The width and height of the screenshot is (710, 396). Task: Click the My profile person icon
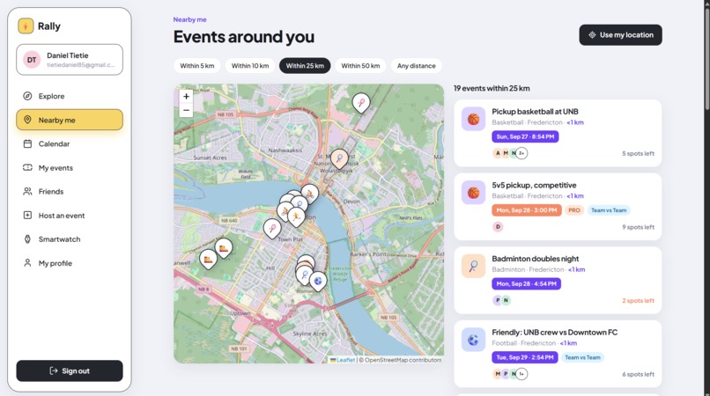(27, 263)
